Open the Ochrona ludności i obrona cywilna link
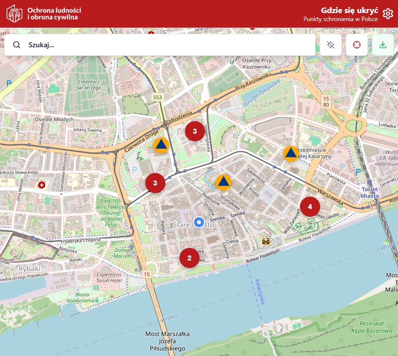Image resolution: width=398 pixels, height=356 pixels. click(54, 14)
